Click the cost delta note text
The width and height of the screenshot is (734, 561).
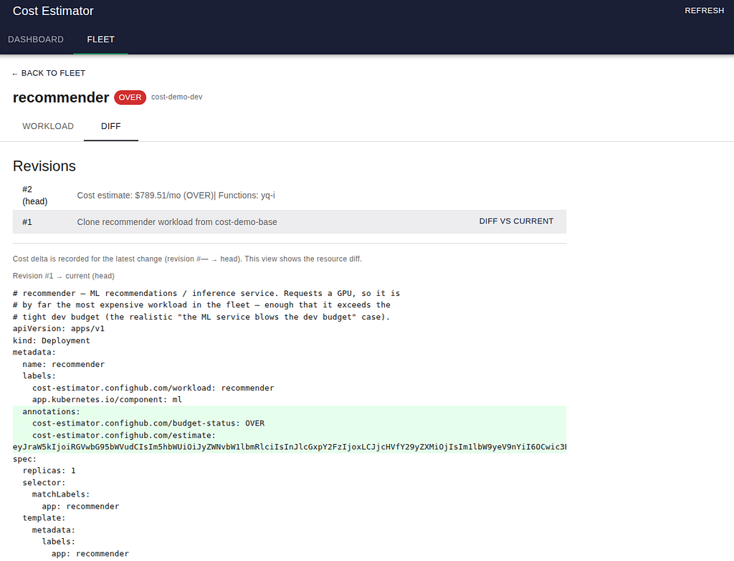(x=187, y=259)
